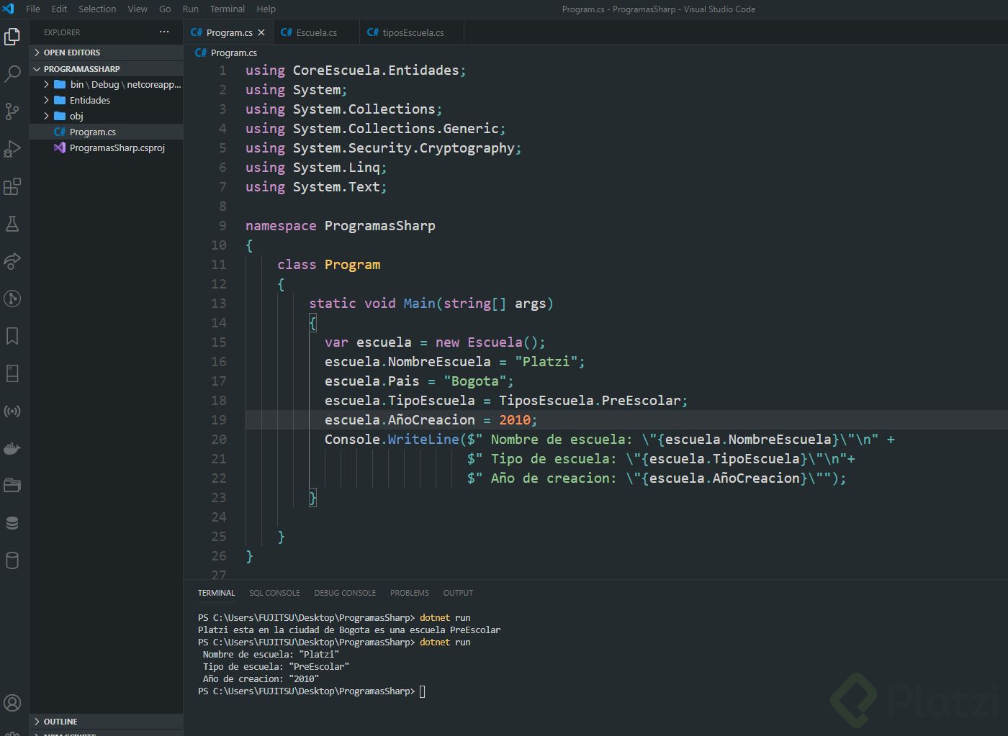Image resolution: width=1008 pixels, height=736 pixels.
Task: Open the Terminal menu
Action: tap(228, 9)
